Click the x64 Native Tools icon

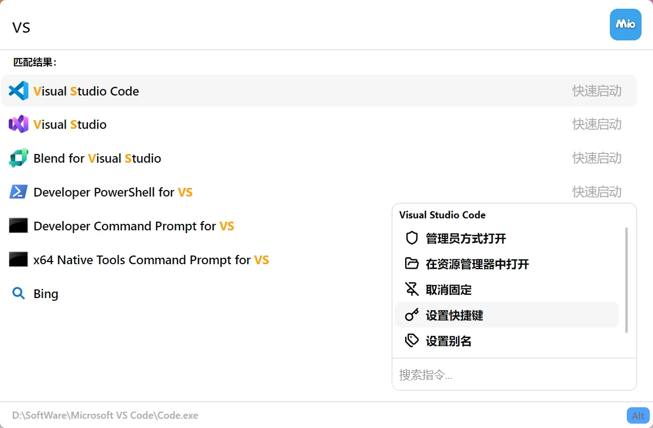tap(19, 259)
